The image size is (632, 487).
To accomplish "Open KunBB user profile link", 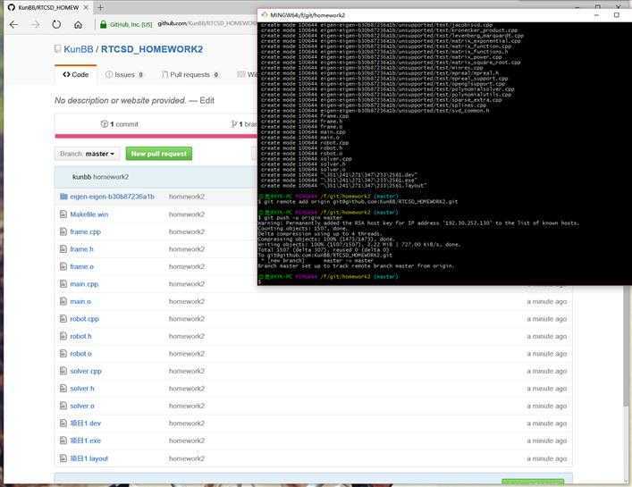I will point(78,49).
